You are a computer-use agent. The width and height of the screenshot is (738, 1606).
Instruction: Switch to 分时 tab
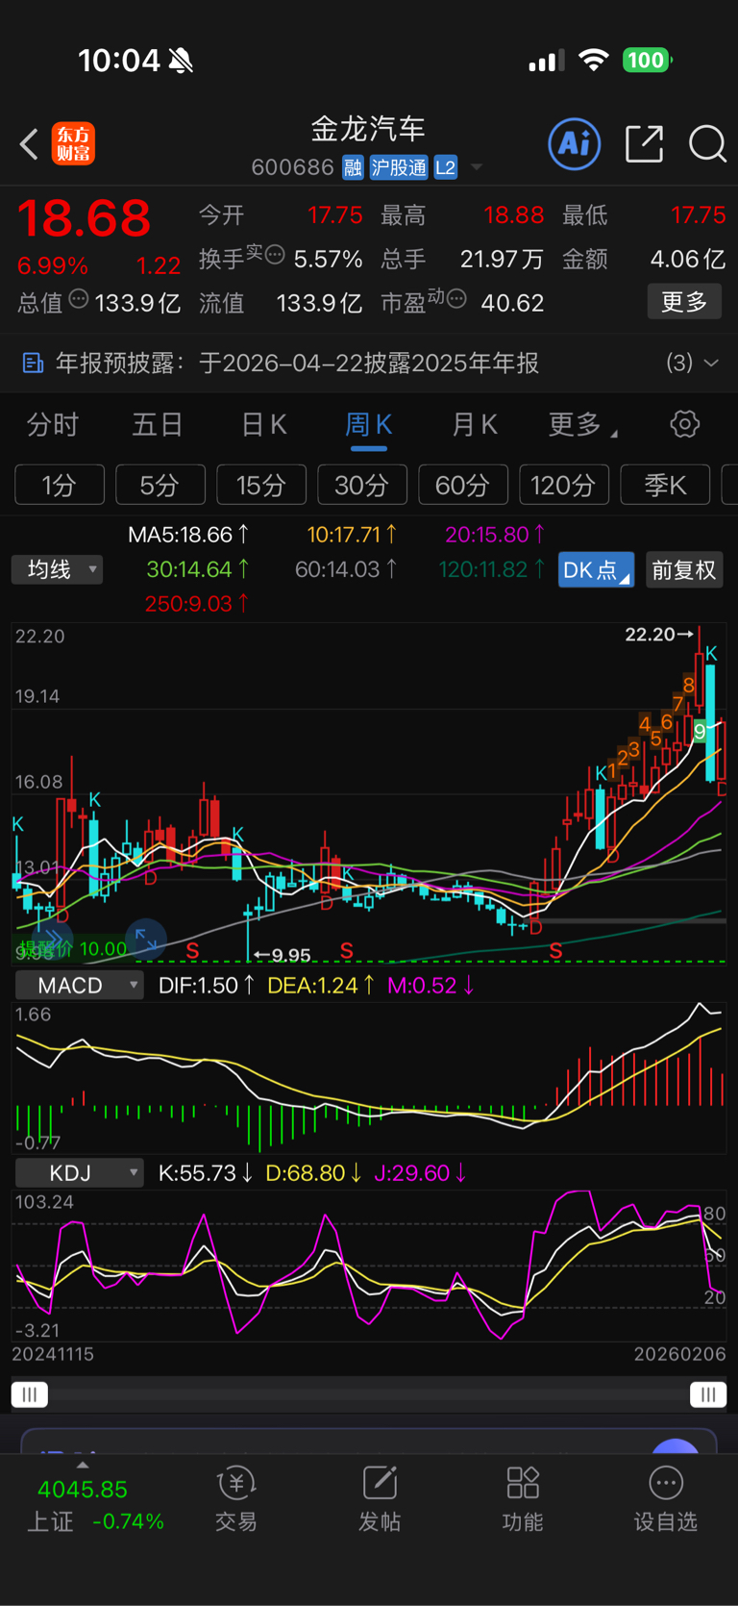(x=52, y=424)
